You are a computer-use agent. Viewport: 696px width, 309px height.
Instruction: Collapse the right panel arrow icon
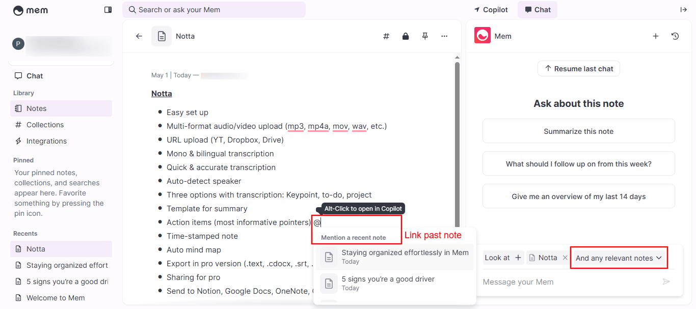click(683, 10)
